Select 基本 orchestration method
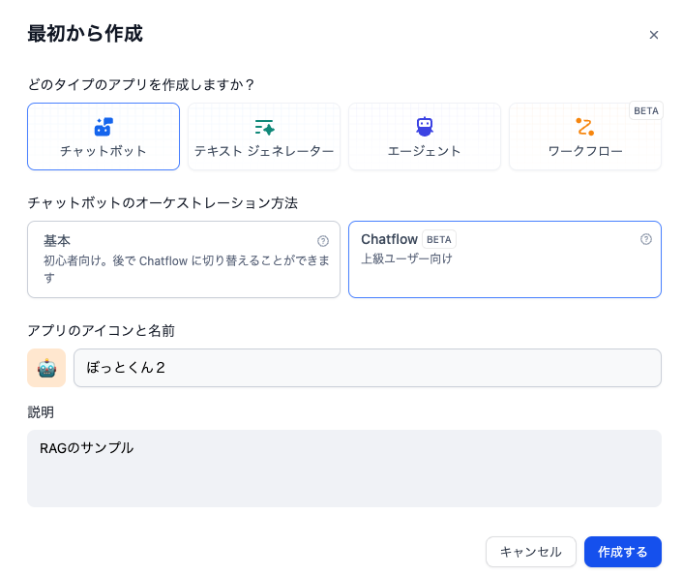This screenshot has height=576, width=683. click(184, 259)
